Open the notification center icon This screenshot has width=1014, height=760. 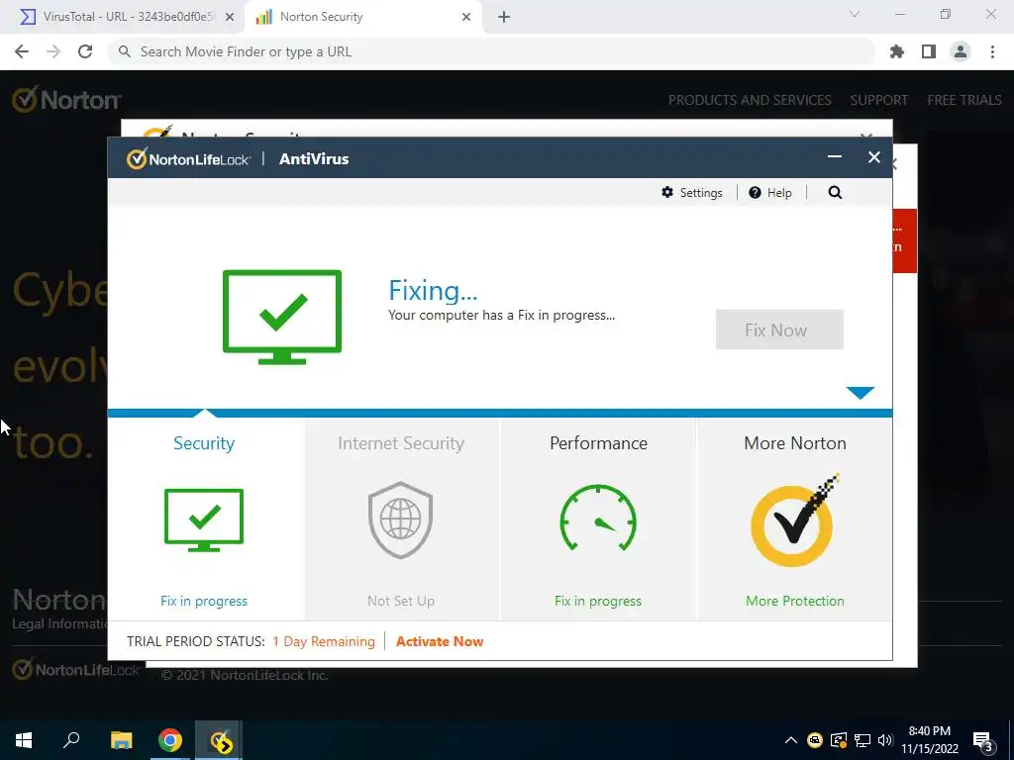click(x=983, y=740)
